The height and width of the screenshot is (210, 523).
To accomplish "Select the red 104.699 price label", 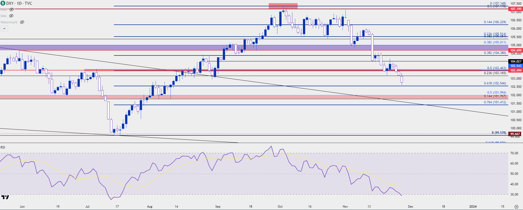I will tap(516, 50).
